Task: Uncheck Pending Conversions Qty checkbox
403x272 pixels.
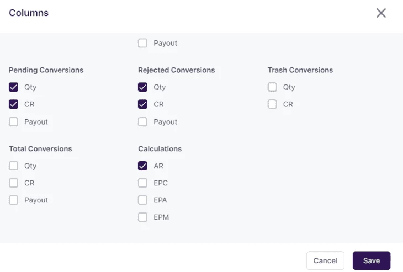Action: (x=13, y=87)
